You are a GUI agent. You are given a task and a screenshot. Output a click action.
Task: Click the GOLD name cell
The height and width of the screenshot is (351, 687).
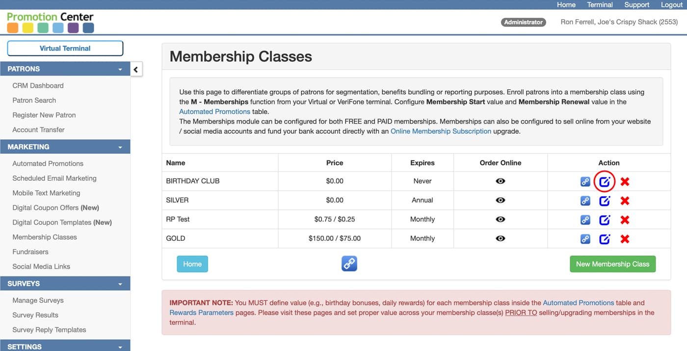tap(220, 238)
